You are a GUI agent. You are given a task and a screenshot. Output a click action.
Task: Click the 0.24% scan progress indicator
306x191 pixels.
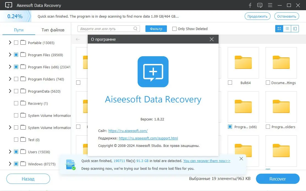pyautogui.click(x=15, y=16)
